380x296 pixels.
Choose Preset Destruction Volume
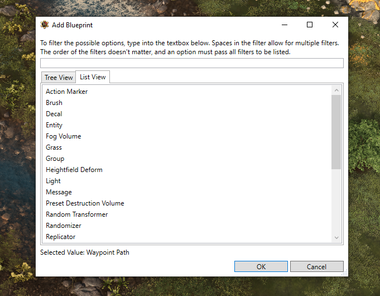pos(85,203)
